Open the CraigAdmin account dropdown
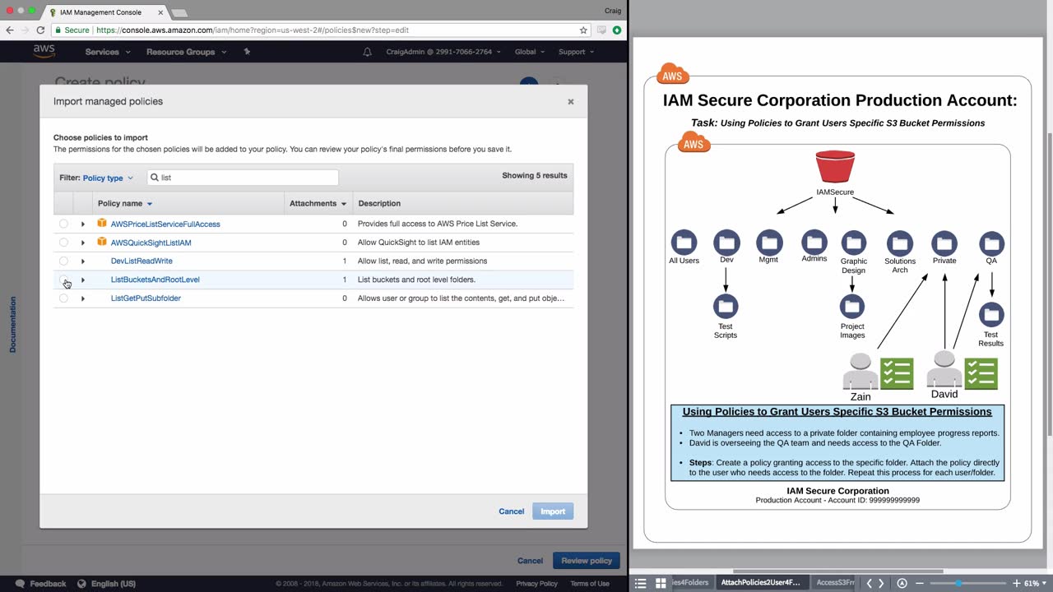This screenshot has height=592, width=1053. [x=443, y=52]
